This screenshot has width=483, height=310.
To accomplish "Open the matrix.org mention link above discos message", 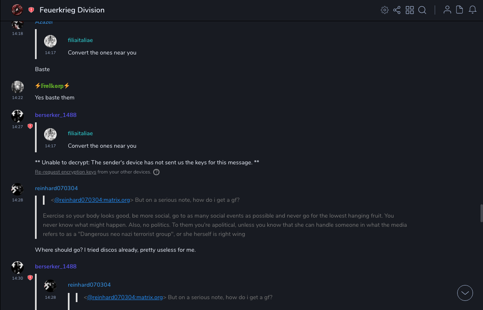I will 92,200.
